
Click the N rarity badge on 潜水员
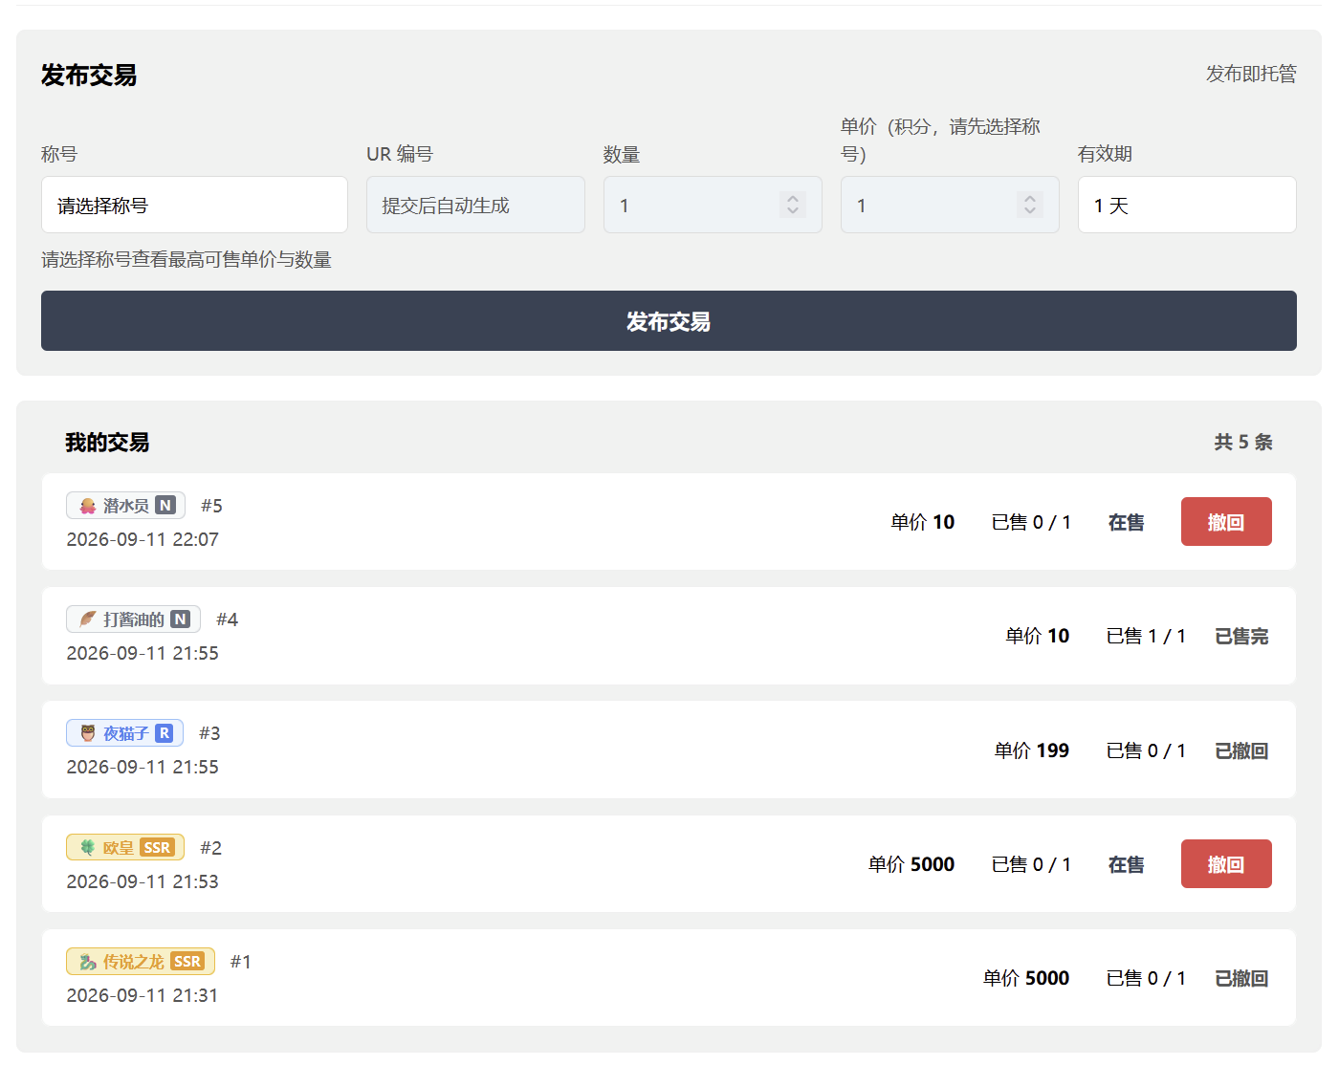[165, 506]
